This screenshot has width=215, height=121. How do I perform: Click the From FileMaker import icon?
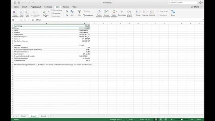[15, 12]
